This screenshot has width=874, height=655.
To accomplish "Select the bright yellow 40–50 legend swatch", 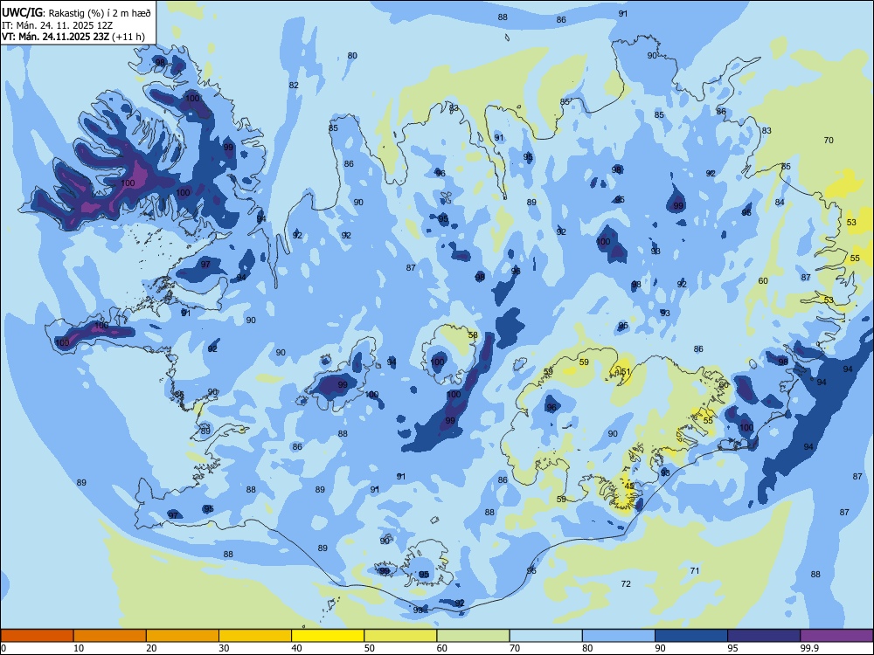I will tap(328, 636).
